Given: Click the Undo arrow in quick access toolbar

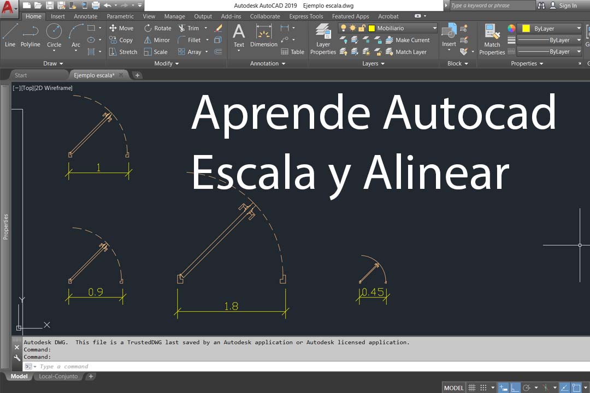Looking at the screenshot, I should [x=107, y=5].
